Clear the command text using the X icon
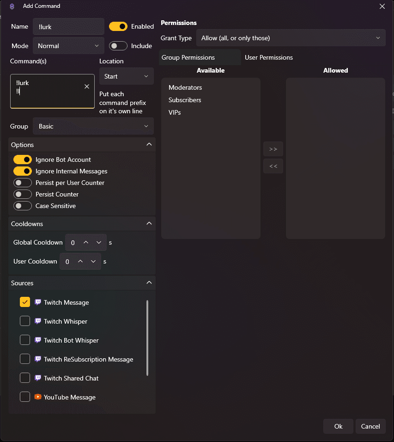The image size is (394, 442). [86, 86]
